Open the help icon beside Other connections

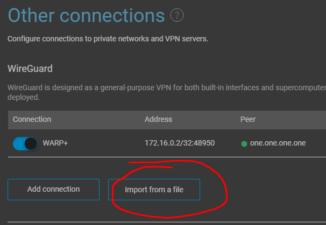[x=177, y=15]
